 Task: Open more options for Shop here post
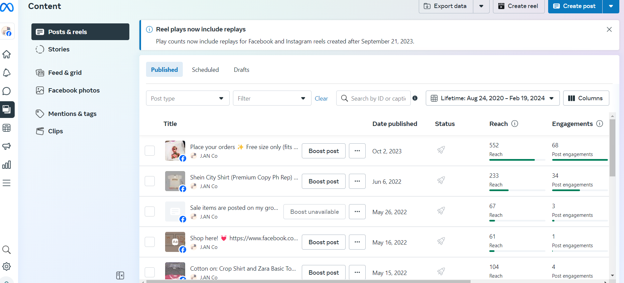pos(357,242)
